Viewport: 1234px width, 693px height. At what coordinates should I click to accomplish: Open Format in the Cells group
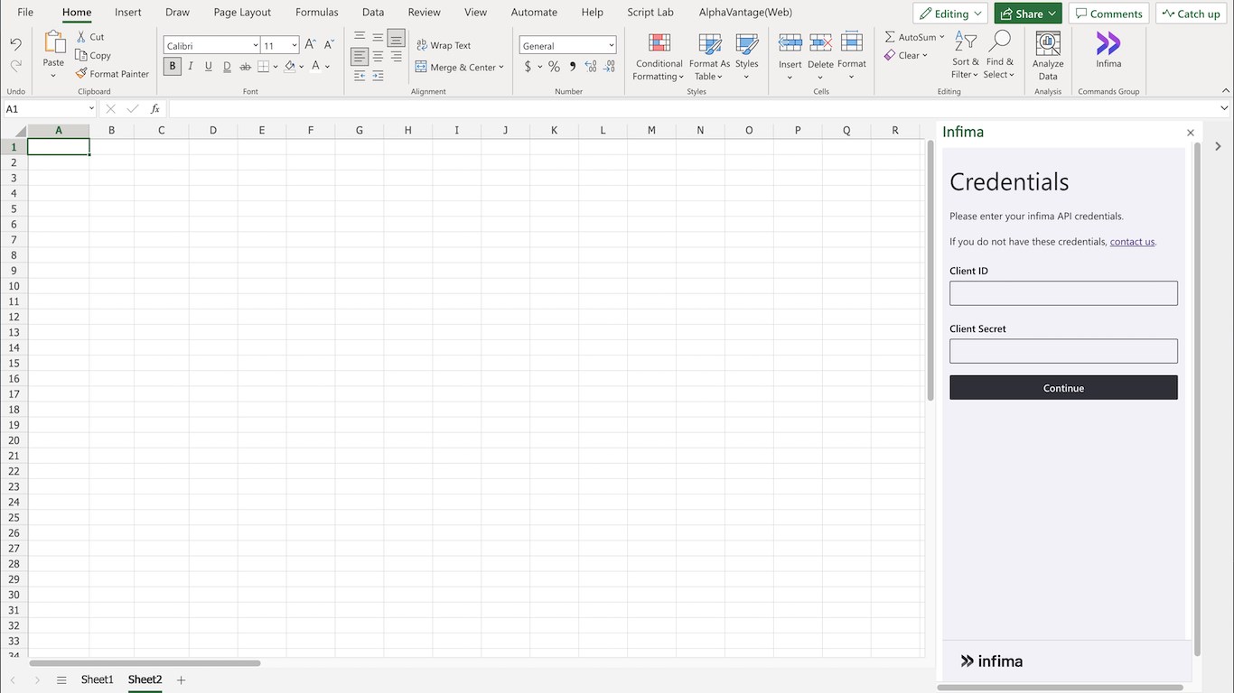coord(852,57)
